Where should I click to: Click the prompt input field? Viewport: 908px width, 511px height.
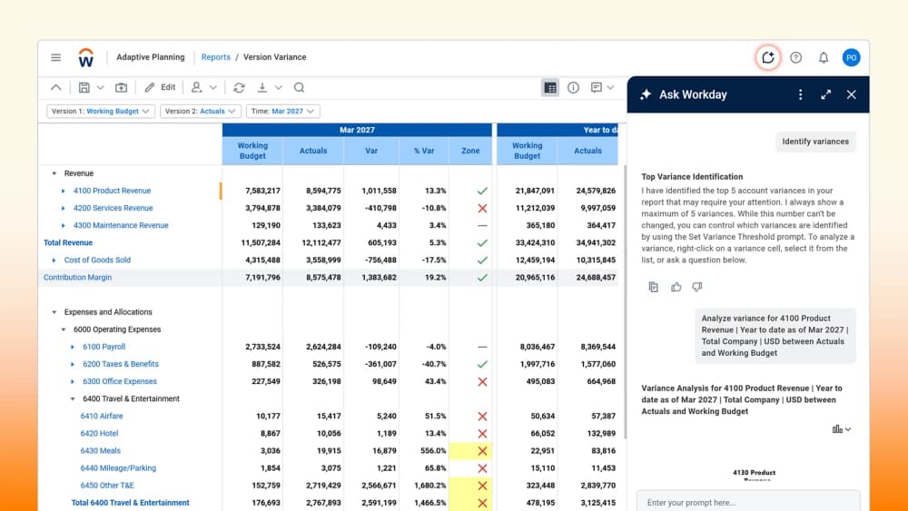[x=748, y=502]
